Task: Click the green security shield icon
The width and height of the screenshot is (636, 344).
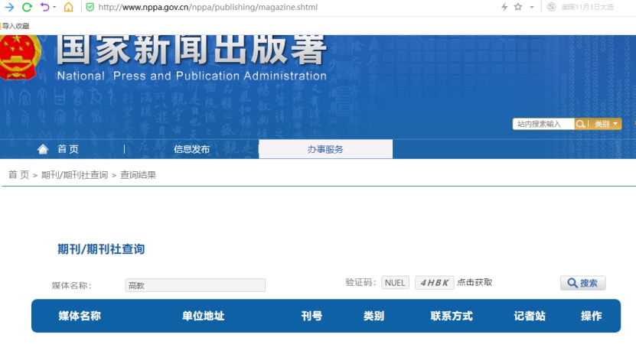Action: click(90, 7)
